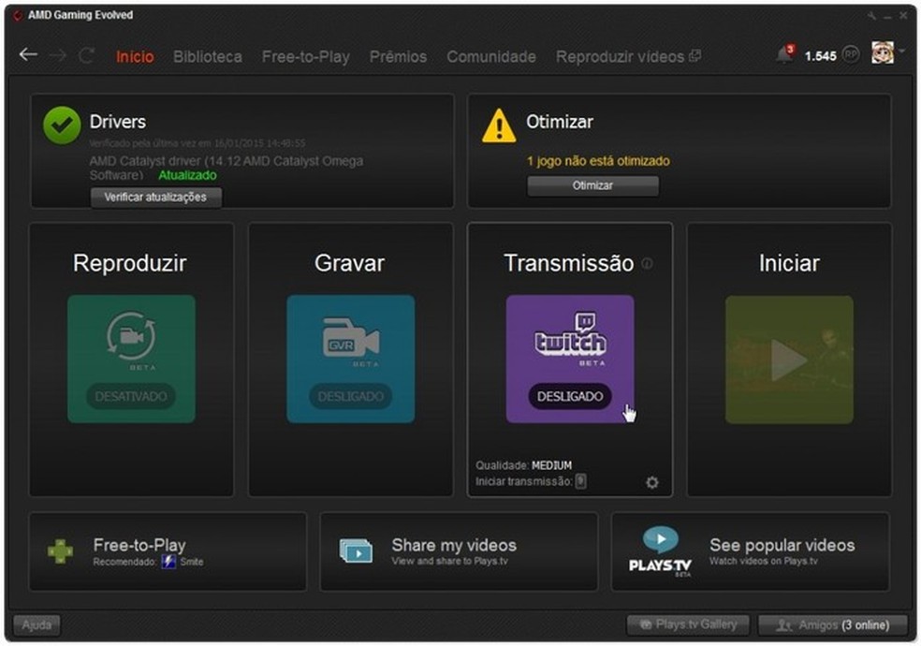The height and width of the screenshot is (646, 921).
Task: Click the Iniciar transmissão hotkey icon
Action: 580,481
